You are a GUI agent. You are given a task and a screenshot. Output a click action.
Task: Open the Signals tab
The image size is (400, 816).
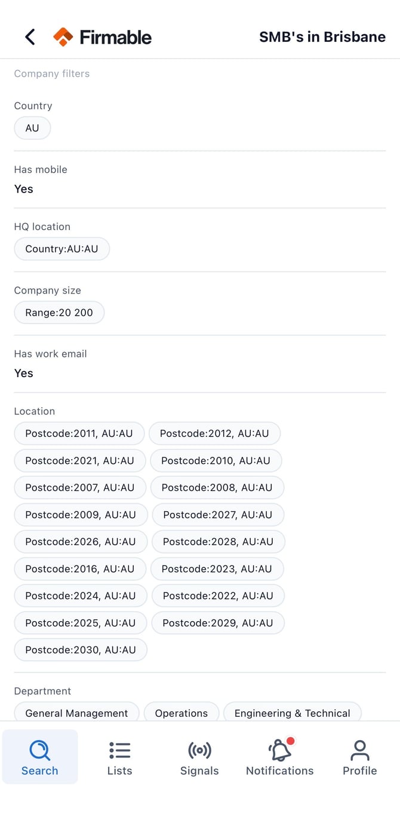tap(199, 757)
